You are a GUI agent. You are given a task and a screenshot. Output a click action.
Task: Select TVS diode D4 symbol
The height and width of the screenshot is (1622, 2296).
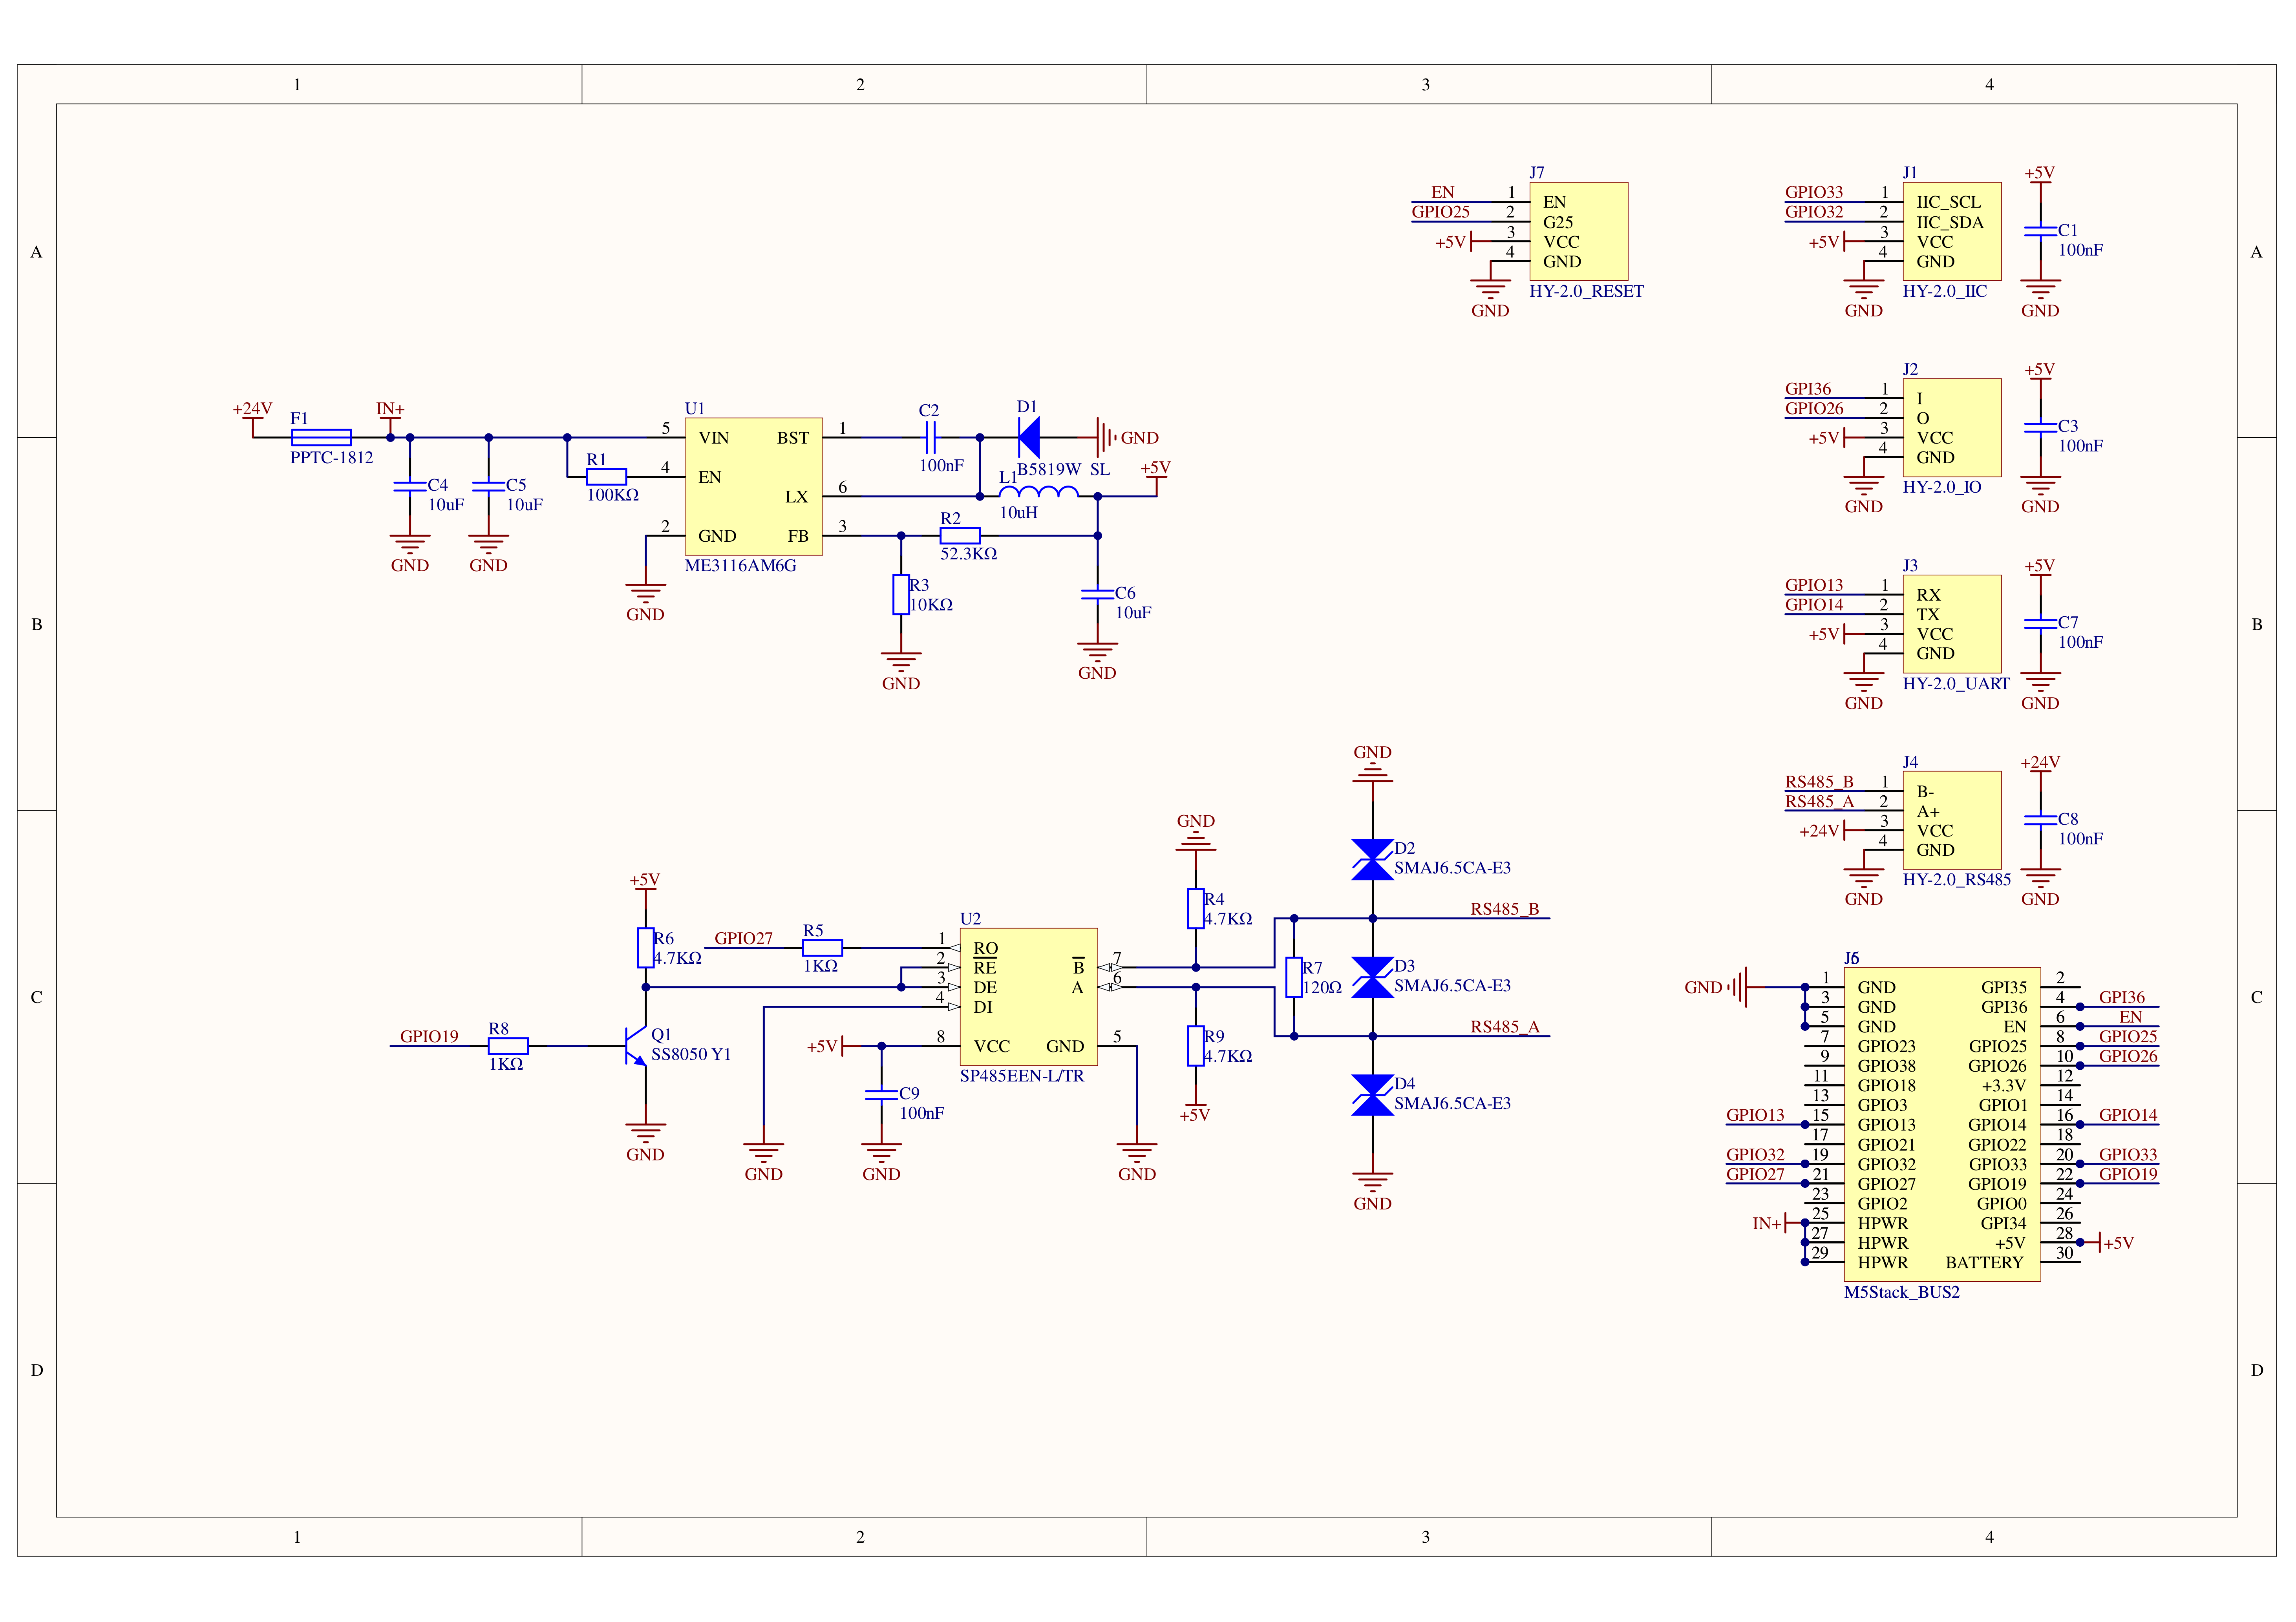1372,1095
